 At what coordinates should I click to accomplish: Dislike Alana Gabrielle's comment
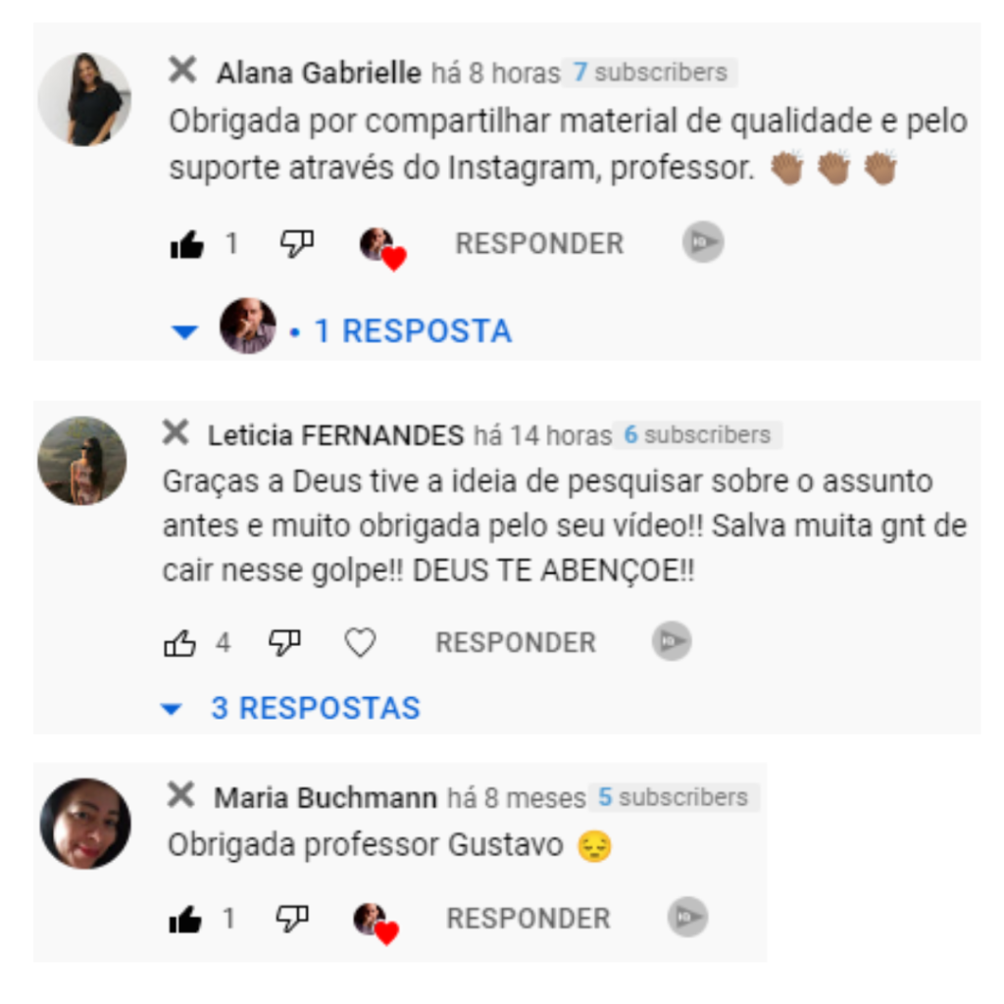(297, 244)
